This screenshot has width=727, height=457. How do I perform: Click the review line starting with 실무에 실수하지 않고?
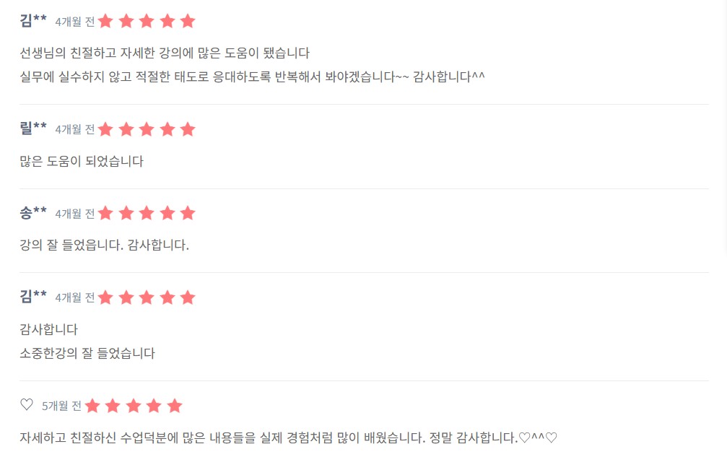coord(252,77)
